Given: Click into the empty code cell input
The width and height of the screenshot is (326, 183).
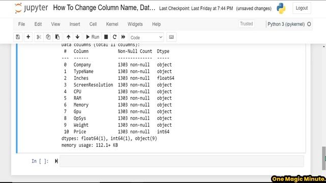Looking at the screenshot, I should pyautogui.click(x=182, y=161).
